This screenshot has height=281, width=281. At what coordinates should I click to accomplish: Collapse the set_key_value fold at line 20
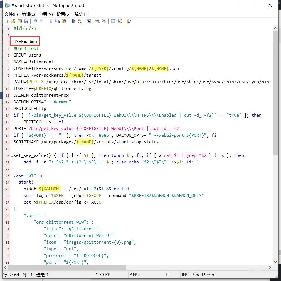(x=12, y=155)
